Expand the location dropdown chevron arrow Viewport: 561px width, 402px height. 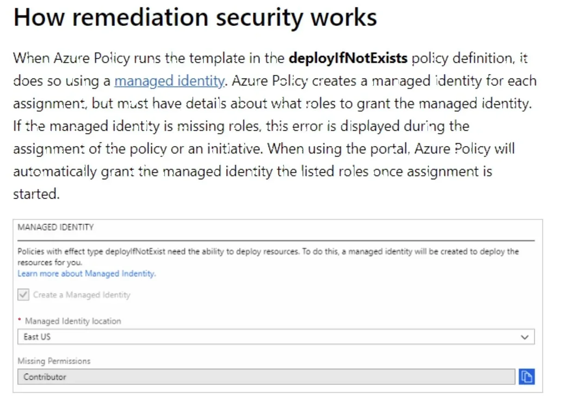pyautogui.click(x=524, y=337)
